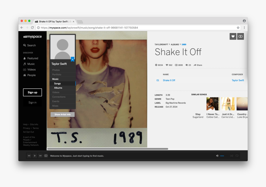Click the horizontal scrollbar below the album art
Viewport: 266px width, 187px height.
click(108, 149)
